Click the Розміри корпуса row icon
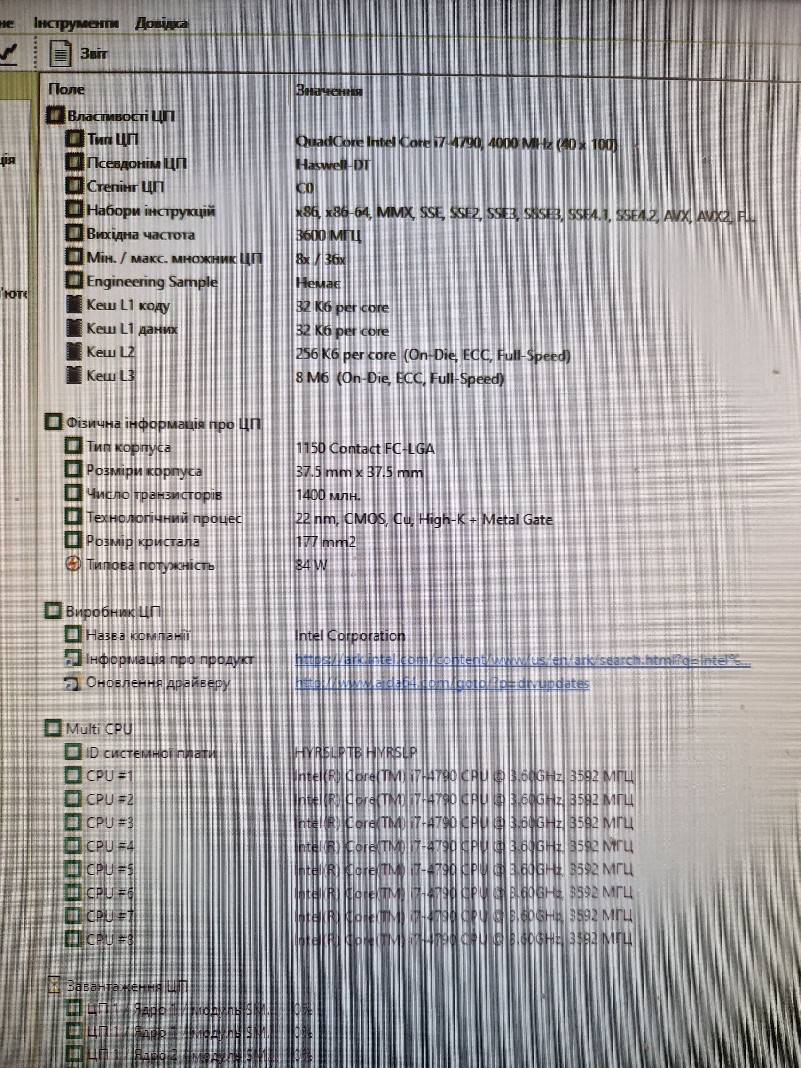Viewport: 801px width, 1068px height. [74, 470]
